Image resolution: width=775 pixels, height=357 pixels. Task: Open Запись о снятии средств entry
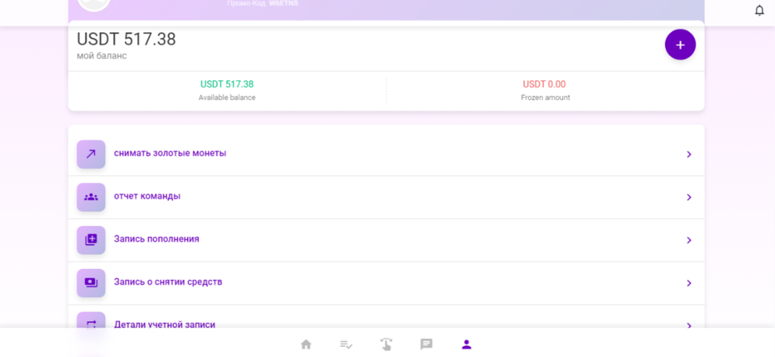coord(386,283)
